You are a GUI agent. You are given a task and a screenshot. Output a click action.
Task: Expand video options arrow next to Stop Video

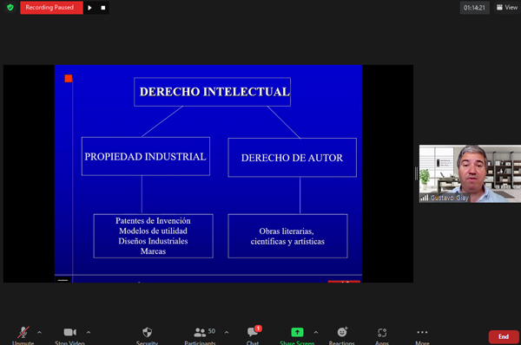click(89, 332)
